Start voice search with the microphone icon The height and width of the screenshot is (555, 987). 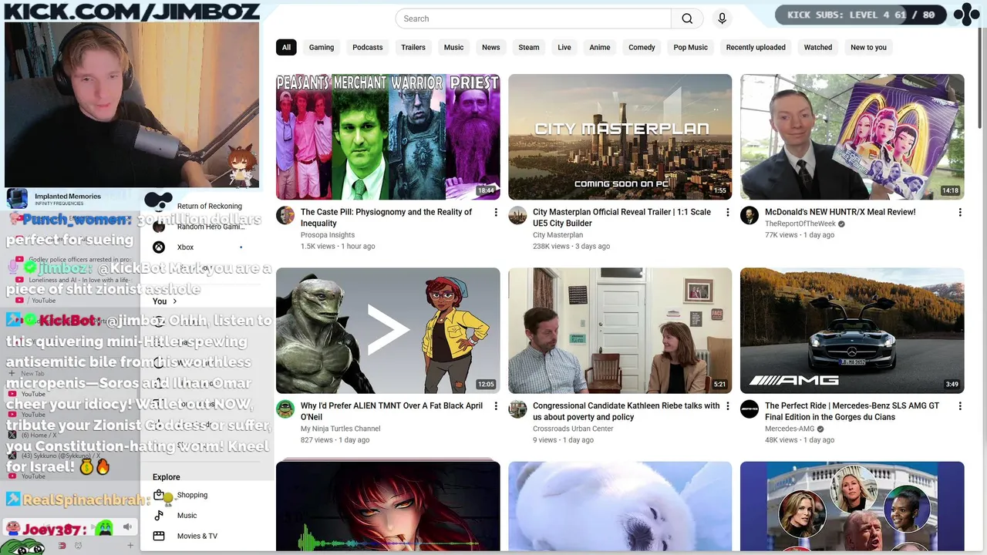[x=722, y=18]
